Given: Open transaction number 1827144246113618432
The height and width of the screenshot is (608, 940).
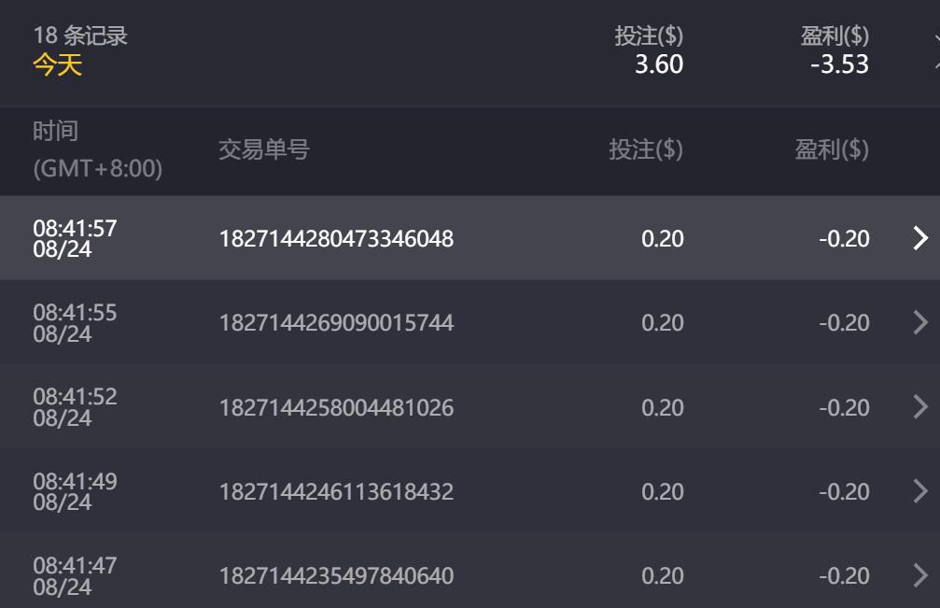Looking at the screenshot, I should coord(336,492).
